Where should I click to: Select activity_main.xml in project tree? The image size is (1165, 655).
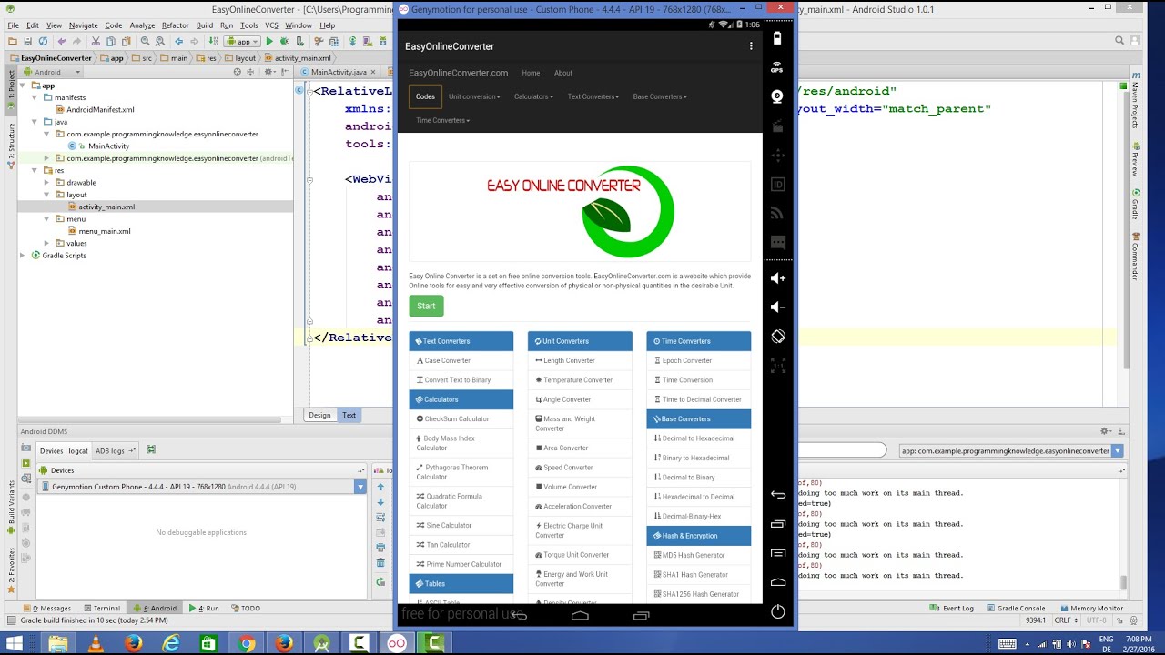pos(106,207)
